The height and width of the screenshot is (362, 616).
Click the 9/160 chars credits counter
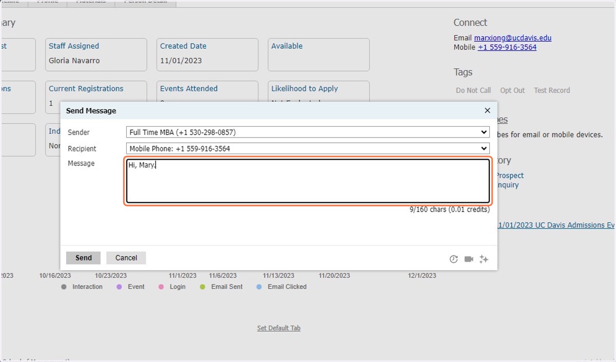(x=450, y=209)
